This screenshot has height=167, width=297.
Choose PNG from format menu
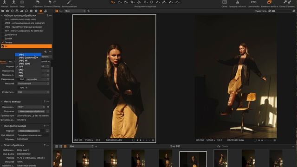point(28,73)
